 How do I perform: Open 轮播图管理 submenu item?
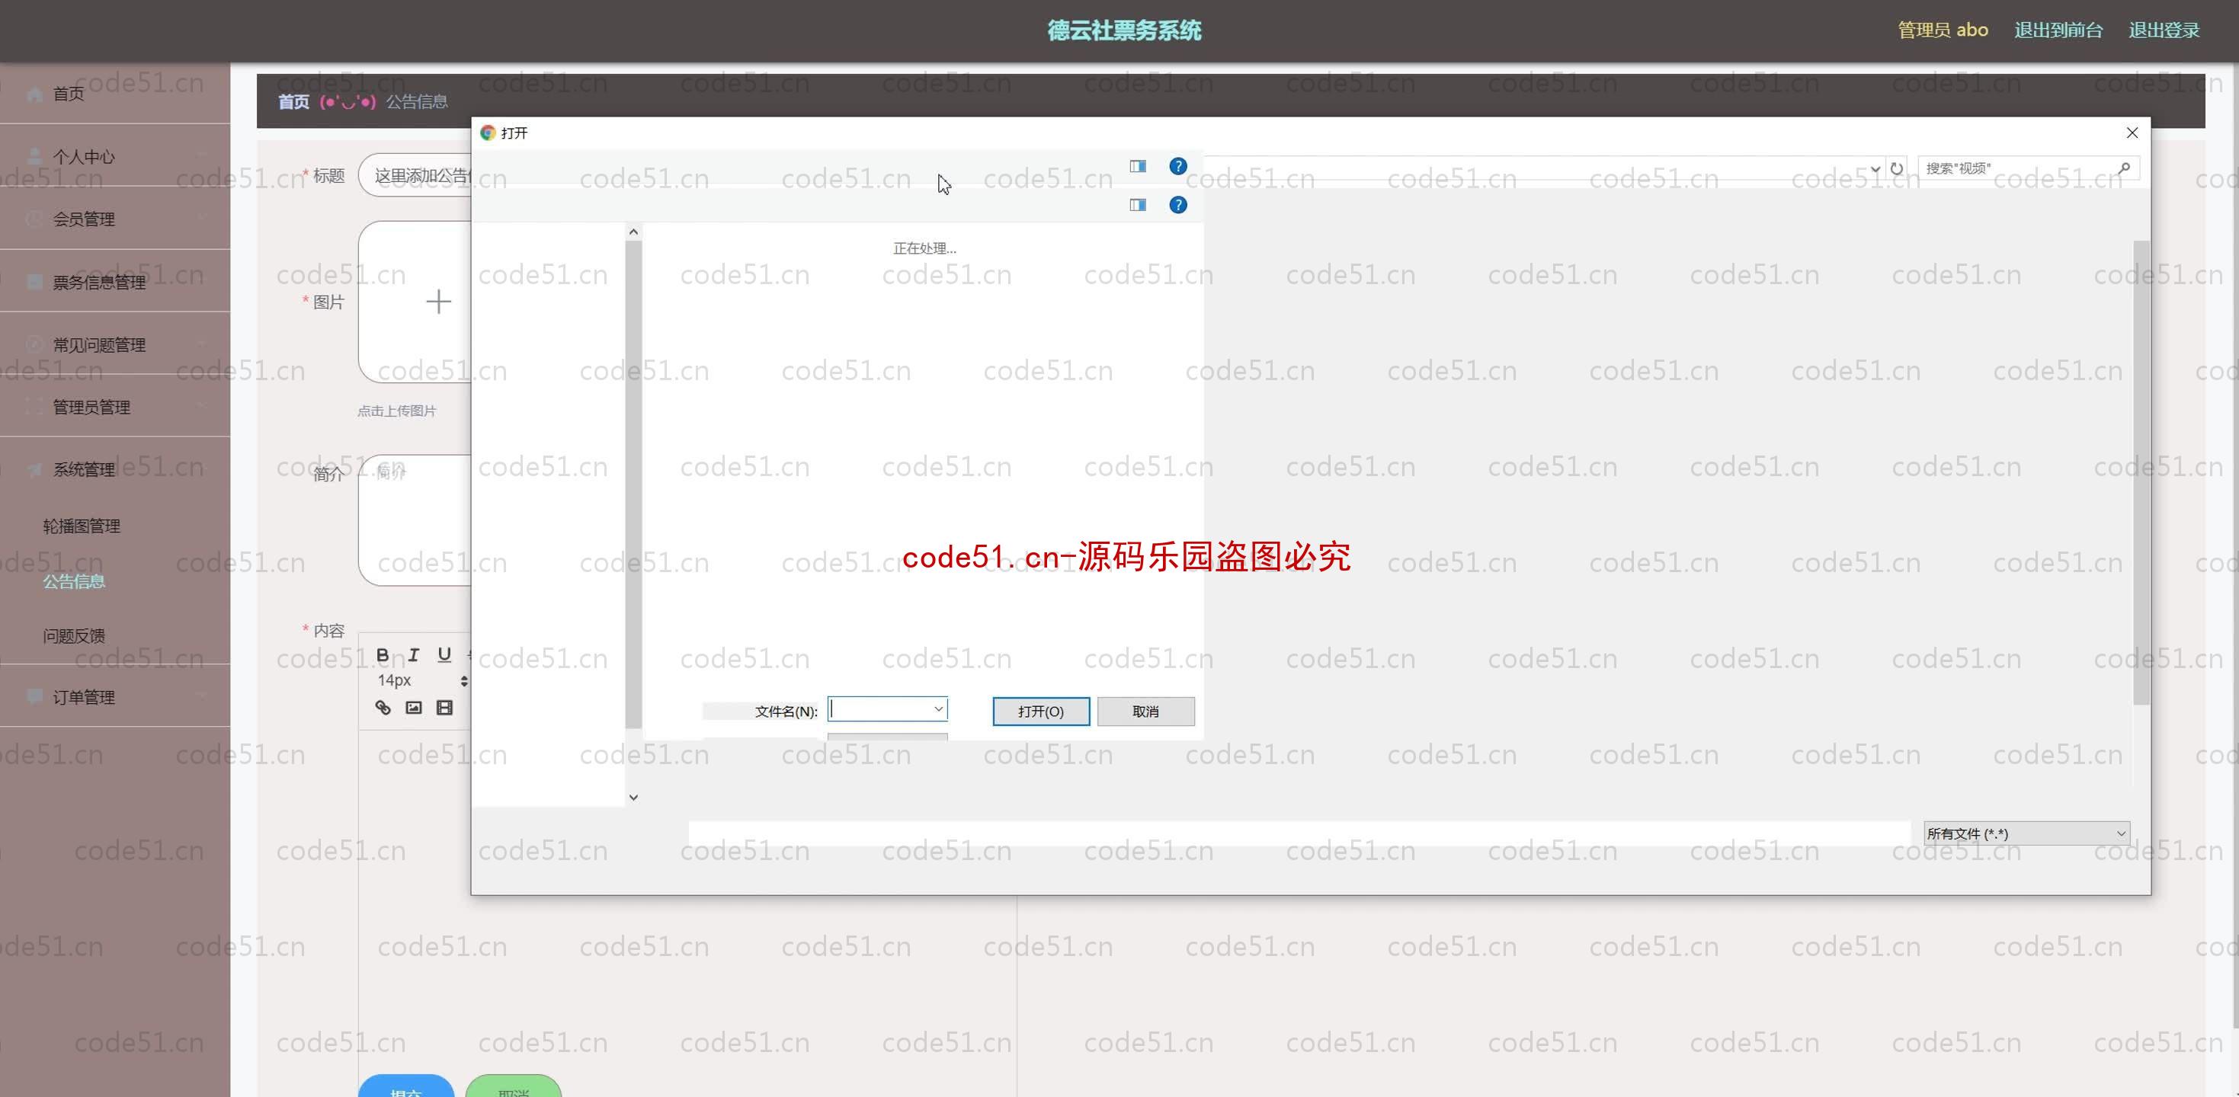coord(82,526)
